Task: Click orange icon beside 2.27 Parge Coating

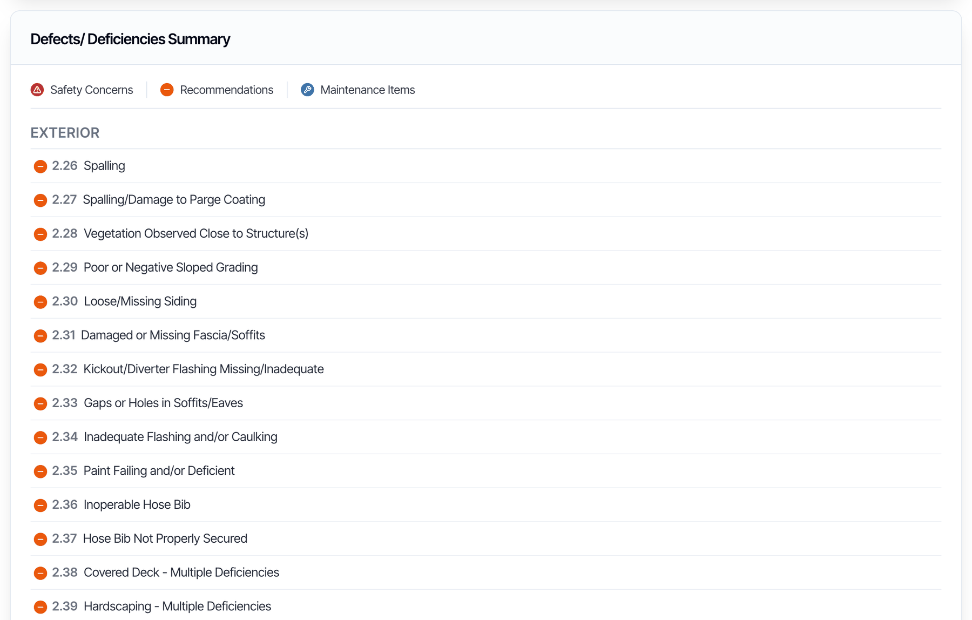Action: click(40, 200)
